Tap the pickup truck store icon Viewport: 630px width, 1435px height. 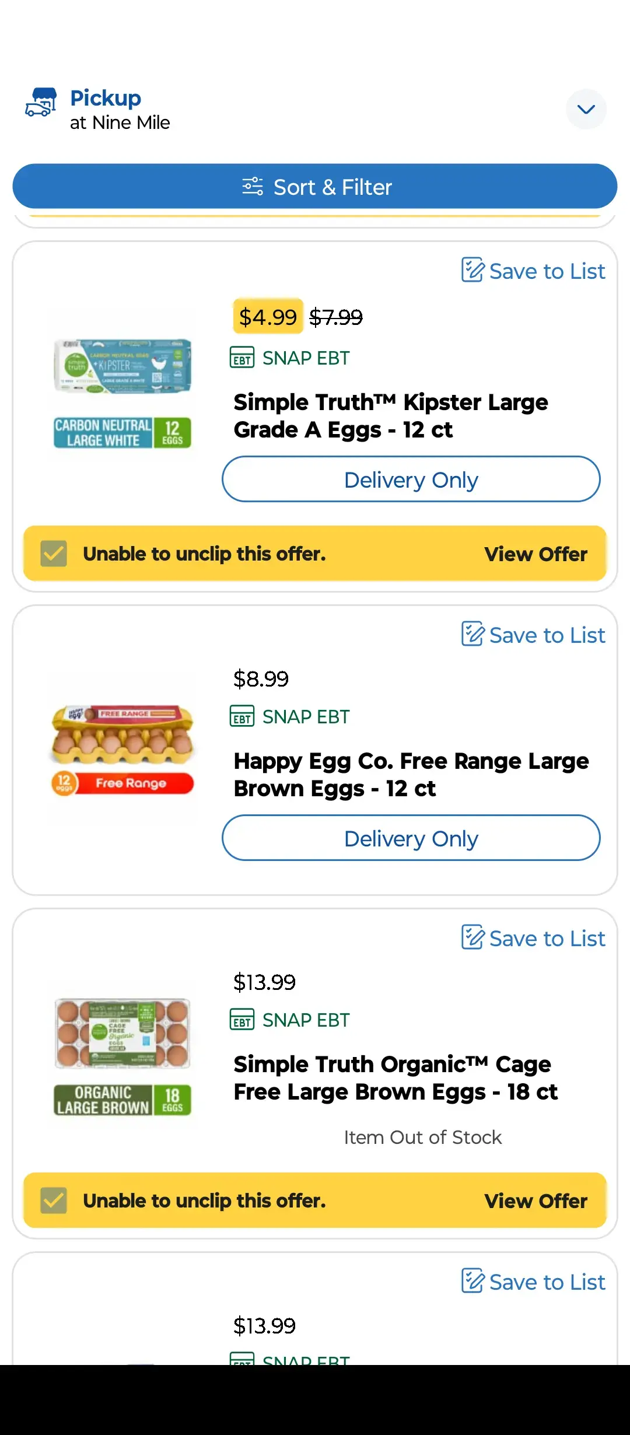click(x=41, y=103)
